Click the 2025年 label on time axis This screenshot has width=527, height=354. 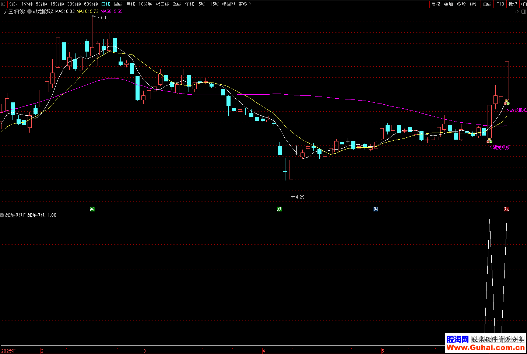[x=8, y=351]
